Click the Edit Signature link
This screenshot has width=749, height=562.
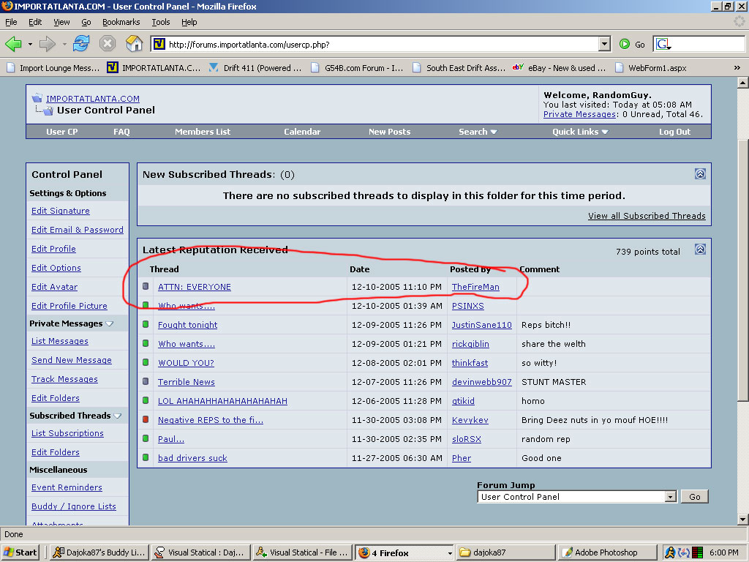click(x=60, y=211)
